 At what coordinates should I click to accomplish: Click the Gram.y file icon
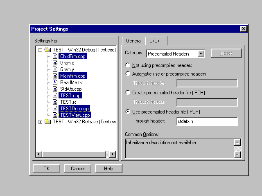[55, 69]
